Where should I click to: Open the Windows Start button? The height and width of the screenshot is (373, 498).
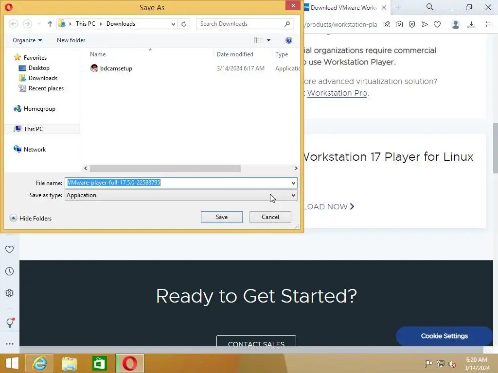[x=12, y=363]
